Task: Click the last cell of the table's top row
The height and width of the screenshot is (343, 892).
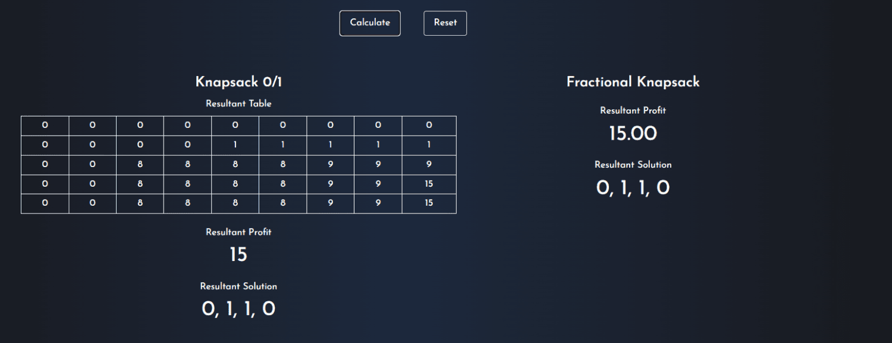Action: [x=429, y=125]
